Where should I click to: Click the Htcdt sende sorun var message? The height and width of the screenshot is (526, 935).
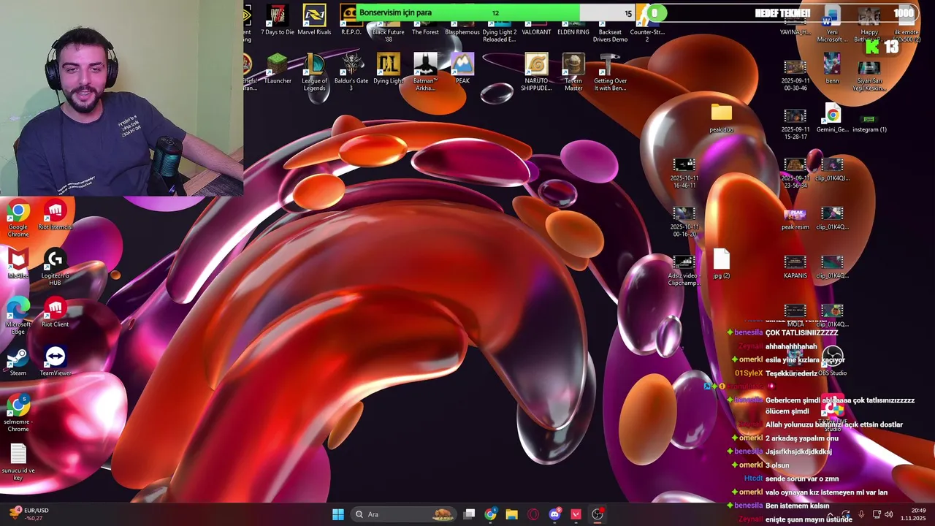pos(791,479)
